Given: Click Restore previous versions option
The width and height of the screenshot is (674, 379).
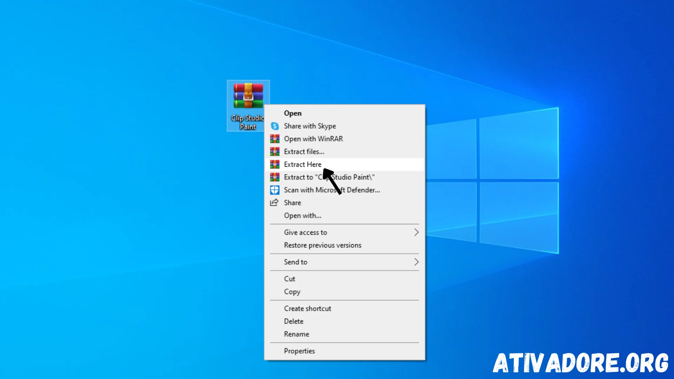Looking at the screenshot, I should (323, 245).
